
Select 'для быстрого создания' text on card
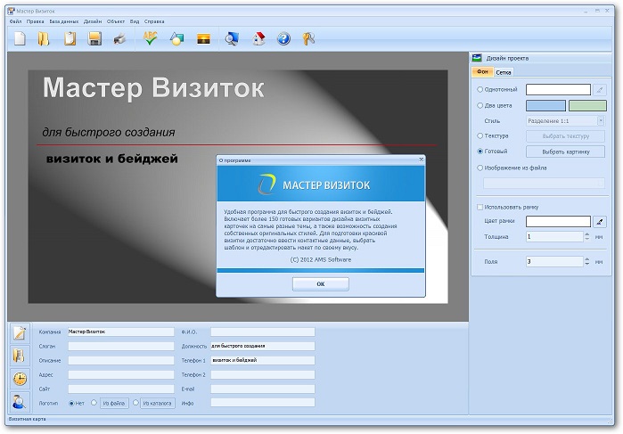coord(109,132)
